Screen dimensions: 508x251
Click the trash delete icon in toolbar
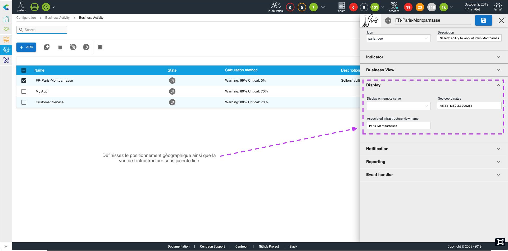point(60,47)
